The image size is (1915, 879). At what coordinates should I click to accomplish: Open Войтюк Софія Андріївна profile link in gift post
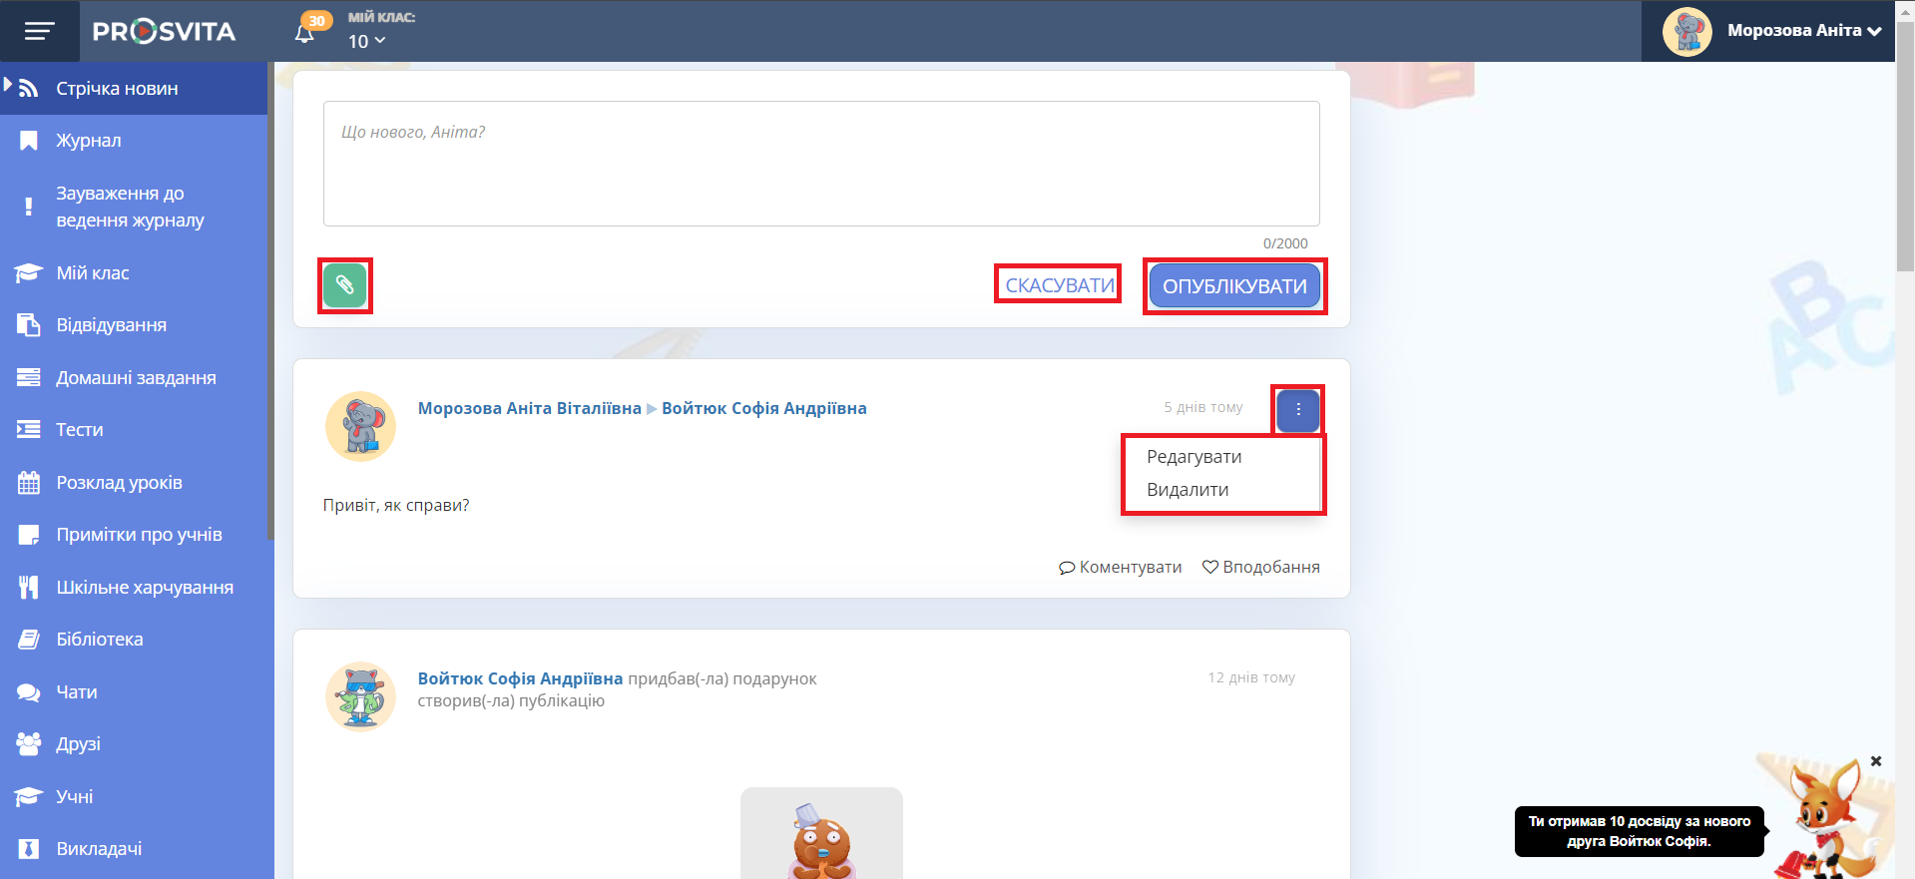coord(520,678)
